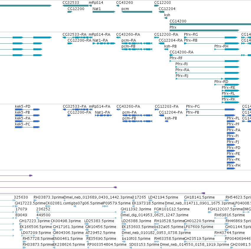251x249 pixels.
Task: Select the kek5-PC protein label
Action: click(22, 124)
